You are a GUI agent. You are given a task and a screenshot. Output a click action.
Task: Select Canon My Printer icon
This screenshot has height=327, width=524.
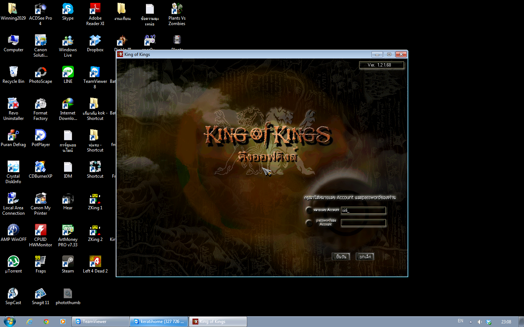40,204
